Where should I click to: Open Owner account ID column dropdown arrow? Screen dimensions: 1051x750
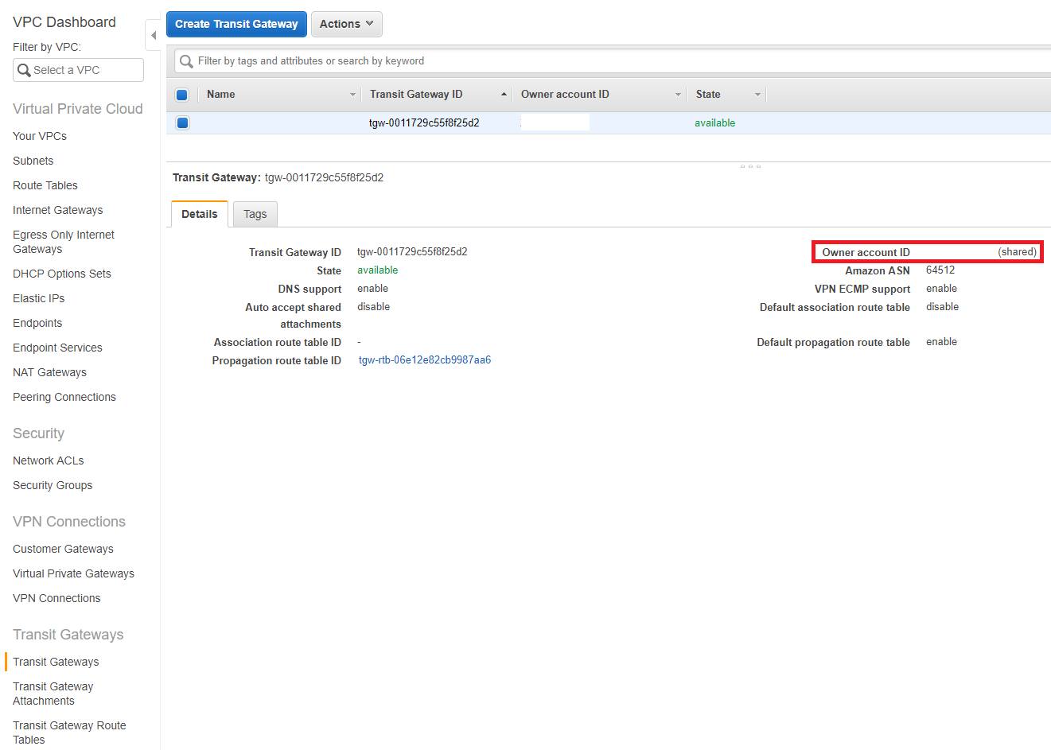click(x=678, y=95)
